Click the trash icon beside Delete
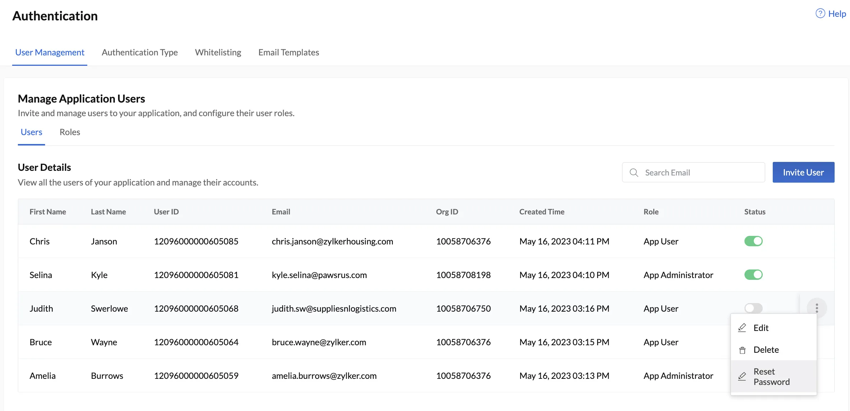The image size is (850, 411). coord(742,350)
